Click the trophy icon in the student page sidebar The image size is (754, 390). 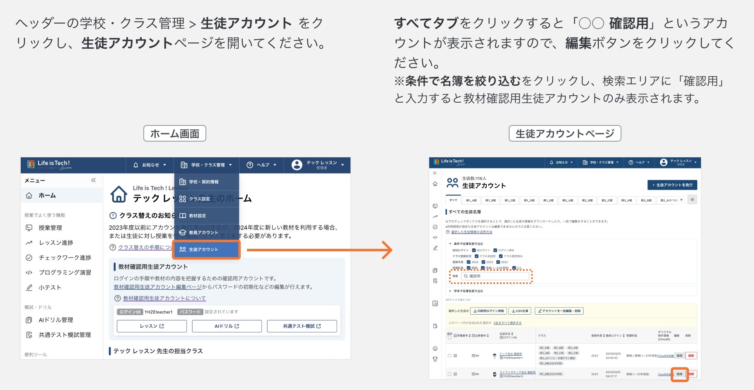point(435,359)
